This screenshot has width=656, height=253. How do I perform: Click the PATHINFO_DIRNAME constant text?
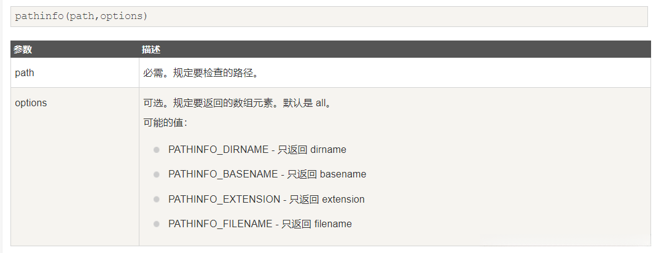[x=218, y=149]
